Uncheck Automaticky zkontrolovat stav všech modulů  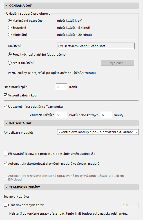(x=5, y=164)
